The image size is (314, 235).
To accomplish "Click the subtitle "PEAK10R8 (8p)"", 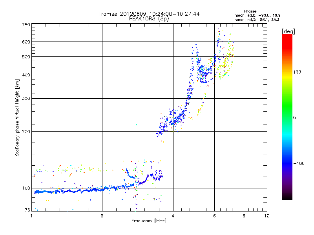I will [149, 19].
